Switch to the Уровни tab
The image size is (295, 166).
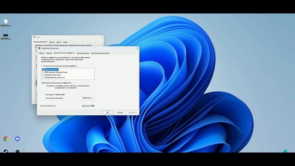pyautogui.click(x=49, y=53)
